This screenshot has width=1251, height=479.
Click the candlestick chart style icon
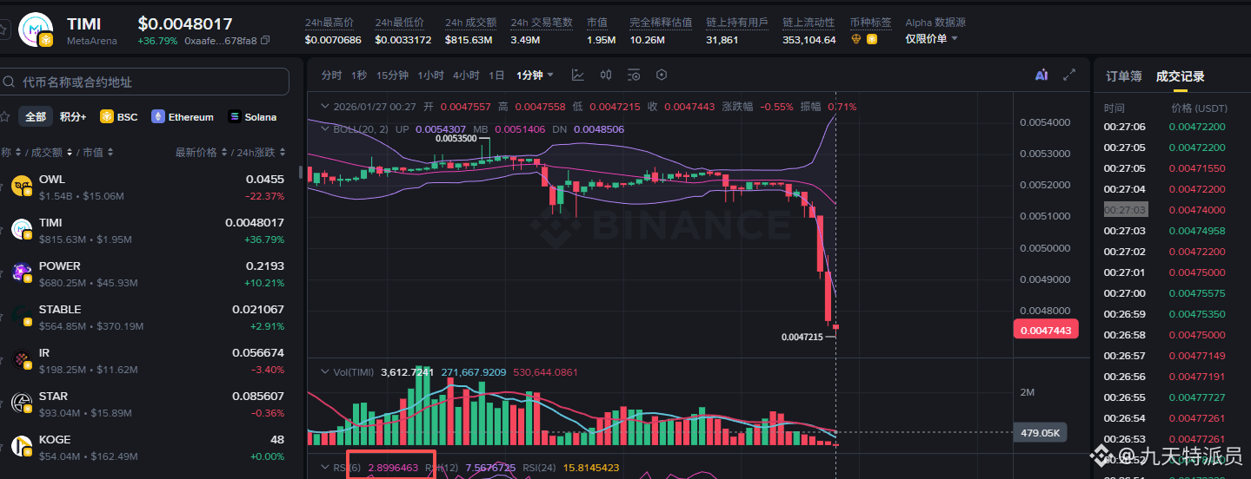606,75
